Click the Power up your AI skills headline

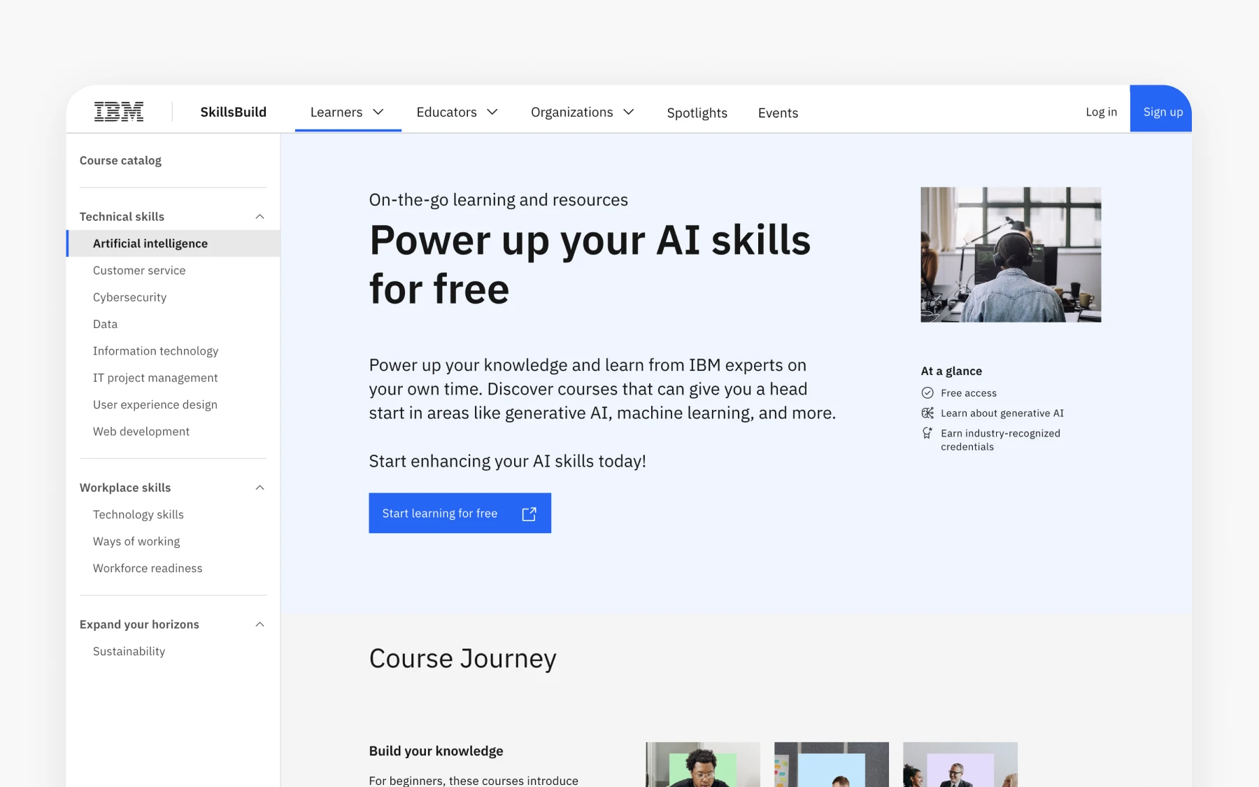590,264
